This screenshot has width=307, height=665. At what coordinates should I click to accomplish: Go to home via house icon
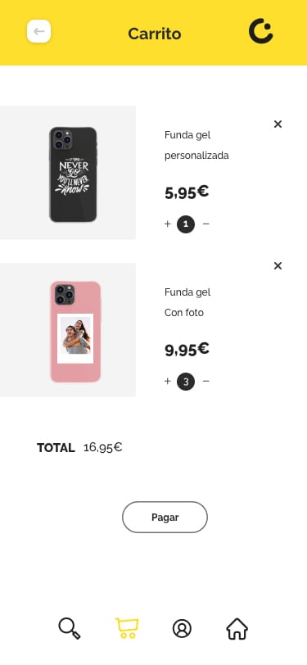pyautogui.click(x=237, y=628)
